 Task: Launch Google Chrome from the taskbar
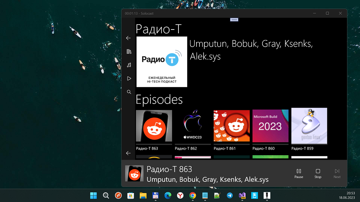[193, 196]
